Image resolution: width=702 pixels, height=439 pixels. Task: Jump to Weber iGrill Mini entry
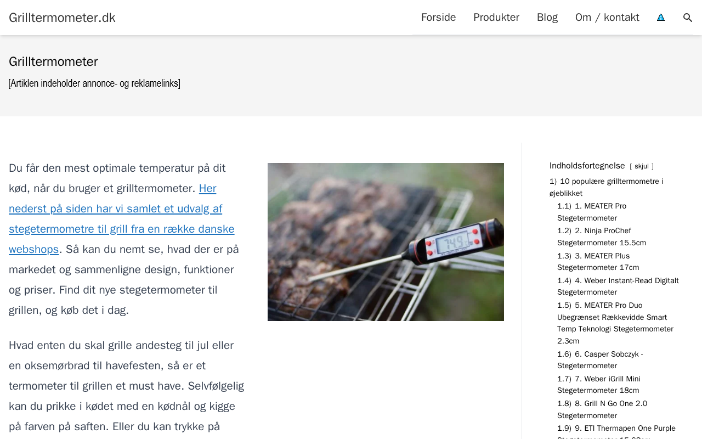point(599,385)
